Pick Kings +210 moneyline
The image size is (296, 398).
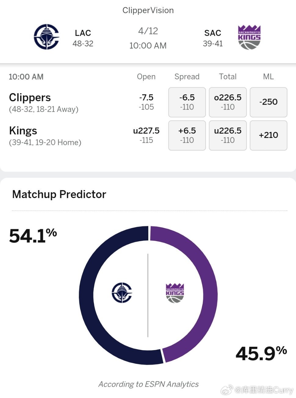click(269, 136)
